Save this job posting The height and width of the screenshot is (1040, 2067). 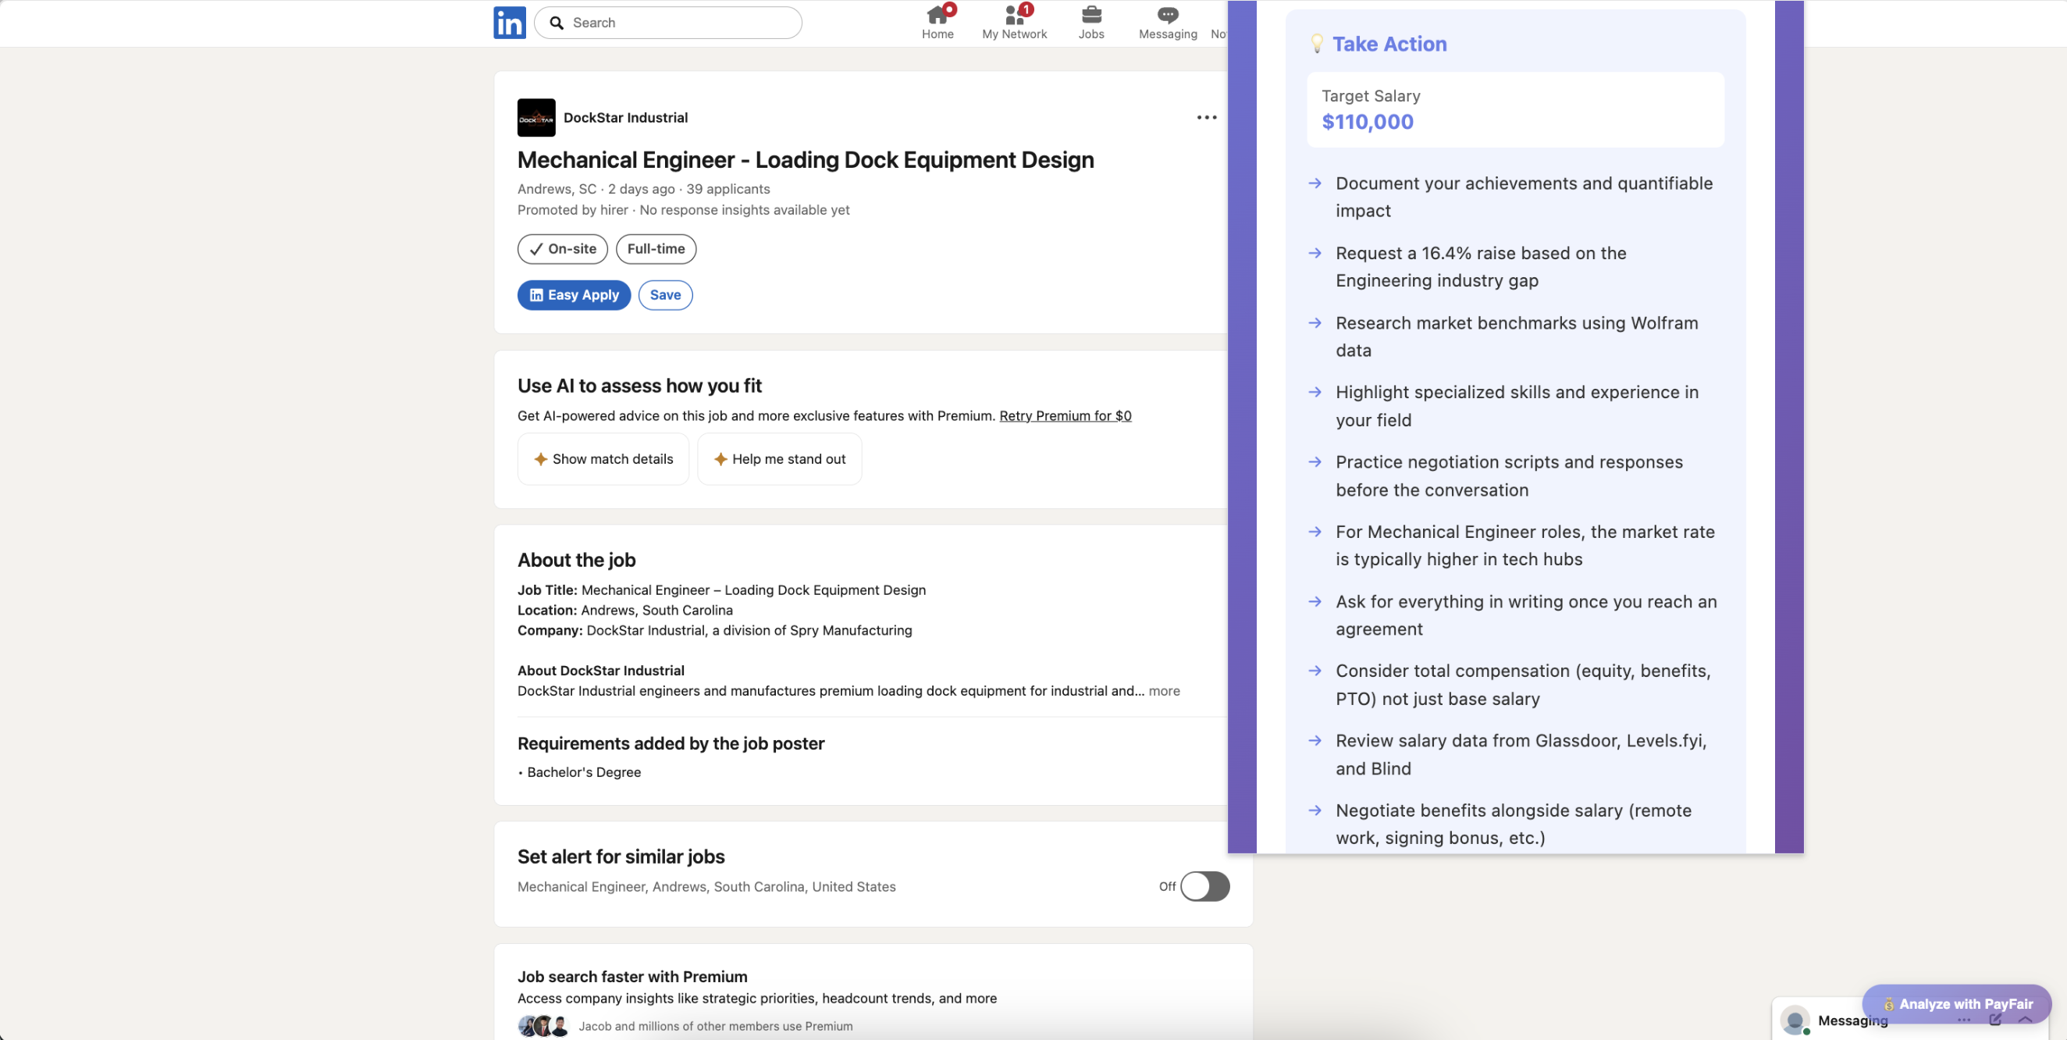click(x=664, y=294)
